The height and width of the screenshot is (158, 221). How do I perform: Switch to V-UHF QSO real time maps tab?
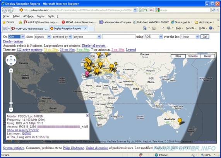click(30, 29)
